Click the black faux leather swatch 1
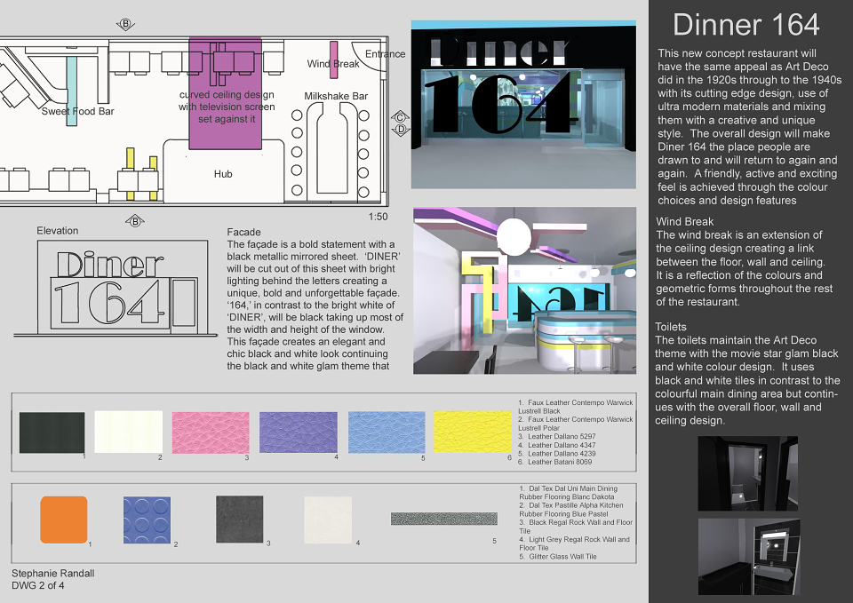 pos(52,432)
